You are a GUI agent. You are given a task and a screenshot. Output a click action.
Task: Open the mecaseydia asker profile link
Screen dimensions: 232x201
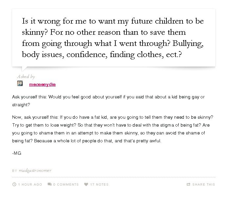(x=42, y=85)
